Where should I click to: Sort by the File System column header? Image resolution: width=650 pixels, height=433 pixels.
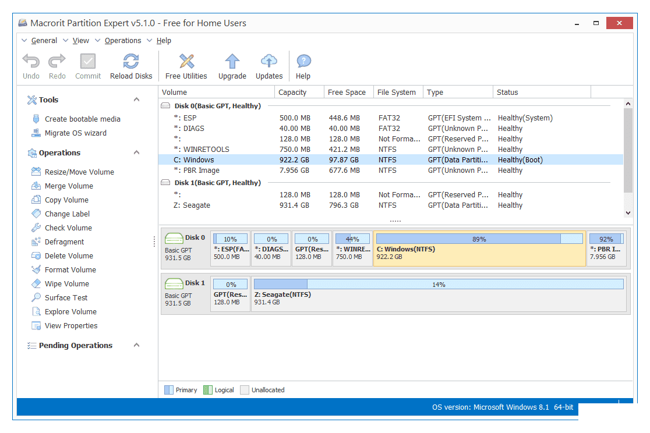pos(398,92)
